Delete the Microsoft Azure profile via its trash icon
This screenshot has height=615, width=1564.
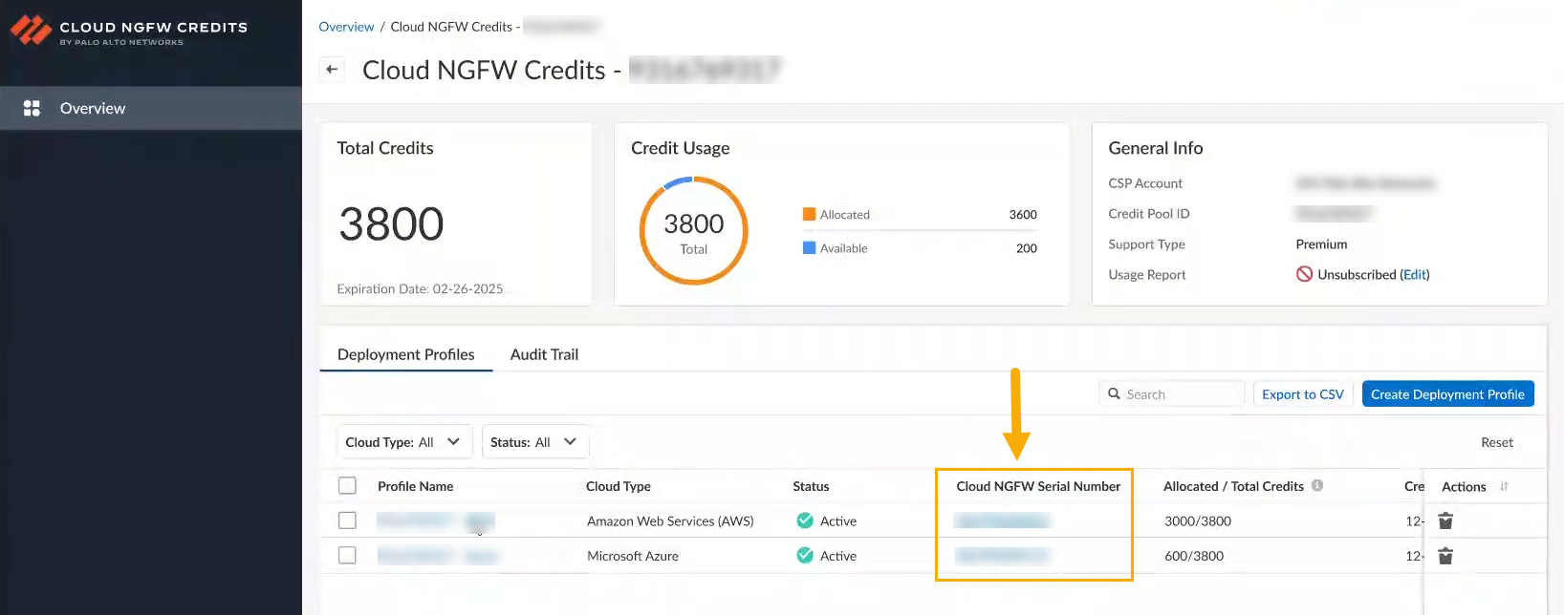[1445, 556]
